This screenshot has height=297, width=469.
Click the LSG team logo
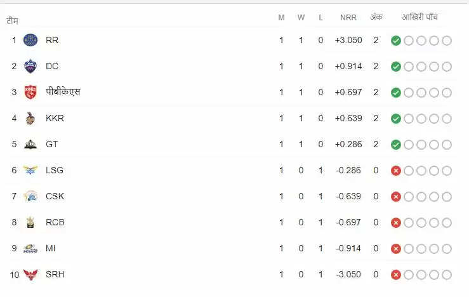30,170
